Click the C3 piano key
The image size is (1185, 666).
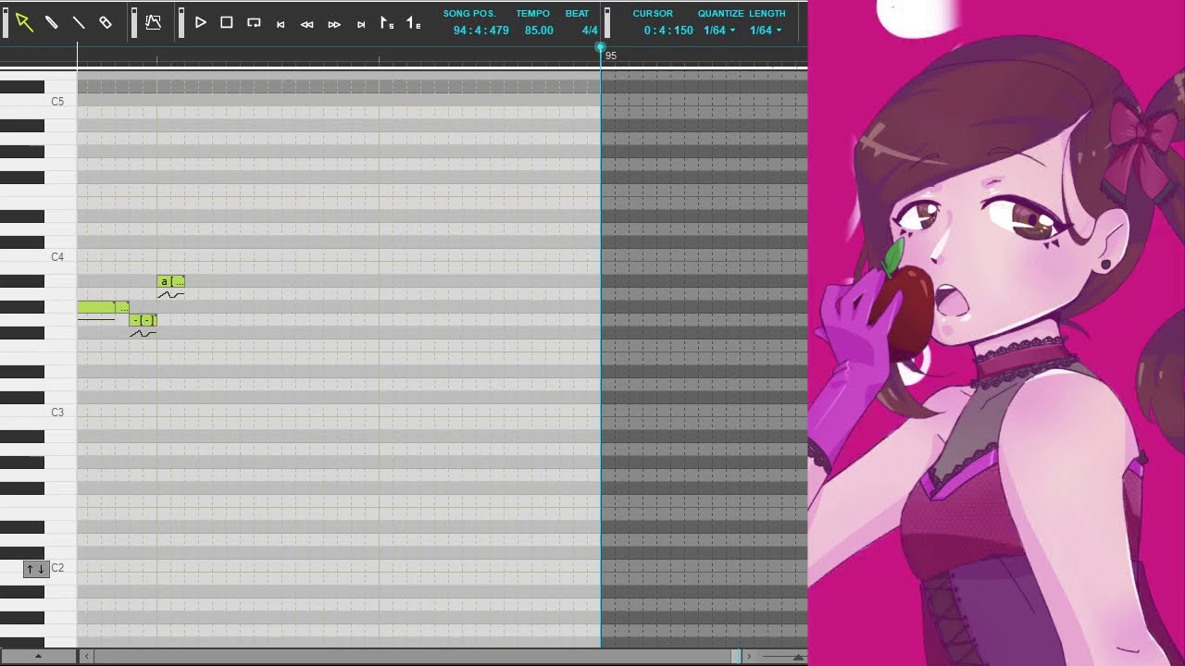pyautogui.click(x=38, y=413)
